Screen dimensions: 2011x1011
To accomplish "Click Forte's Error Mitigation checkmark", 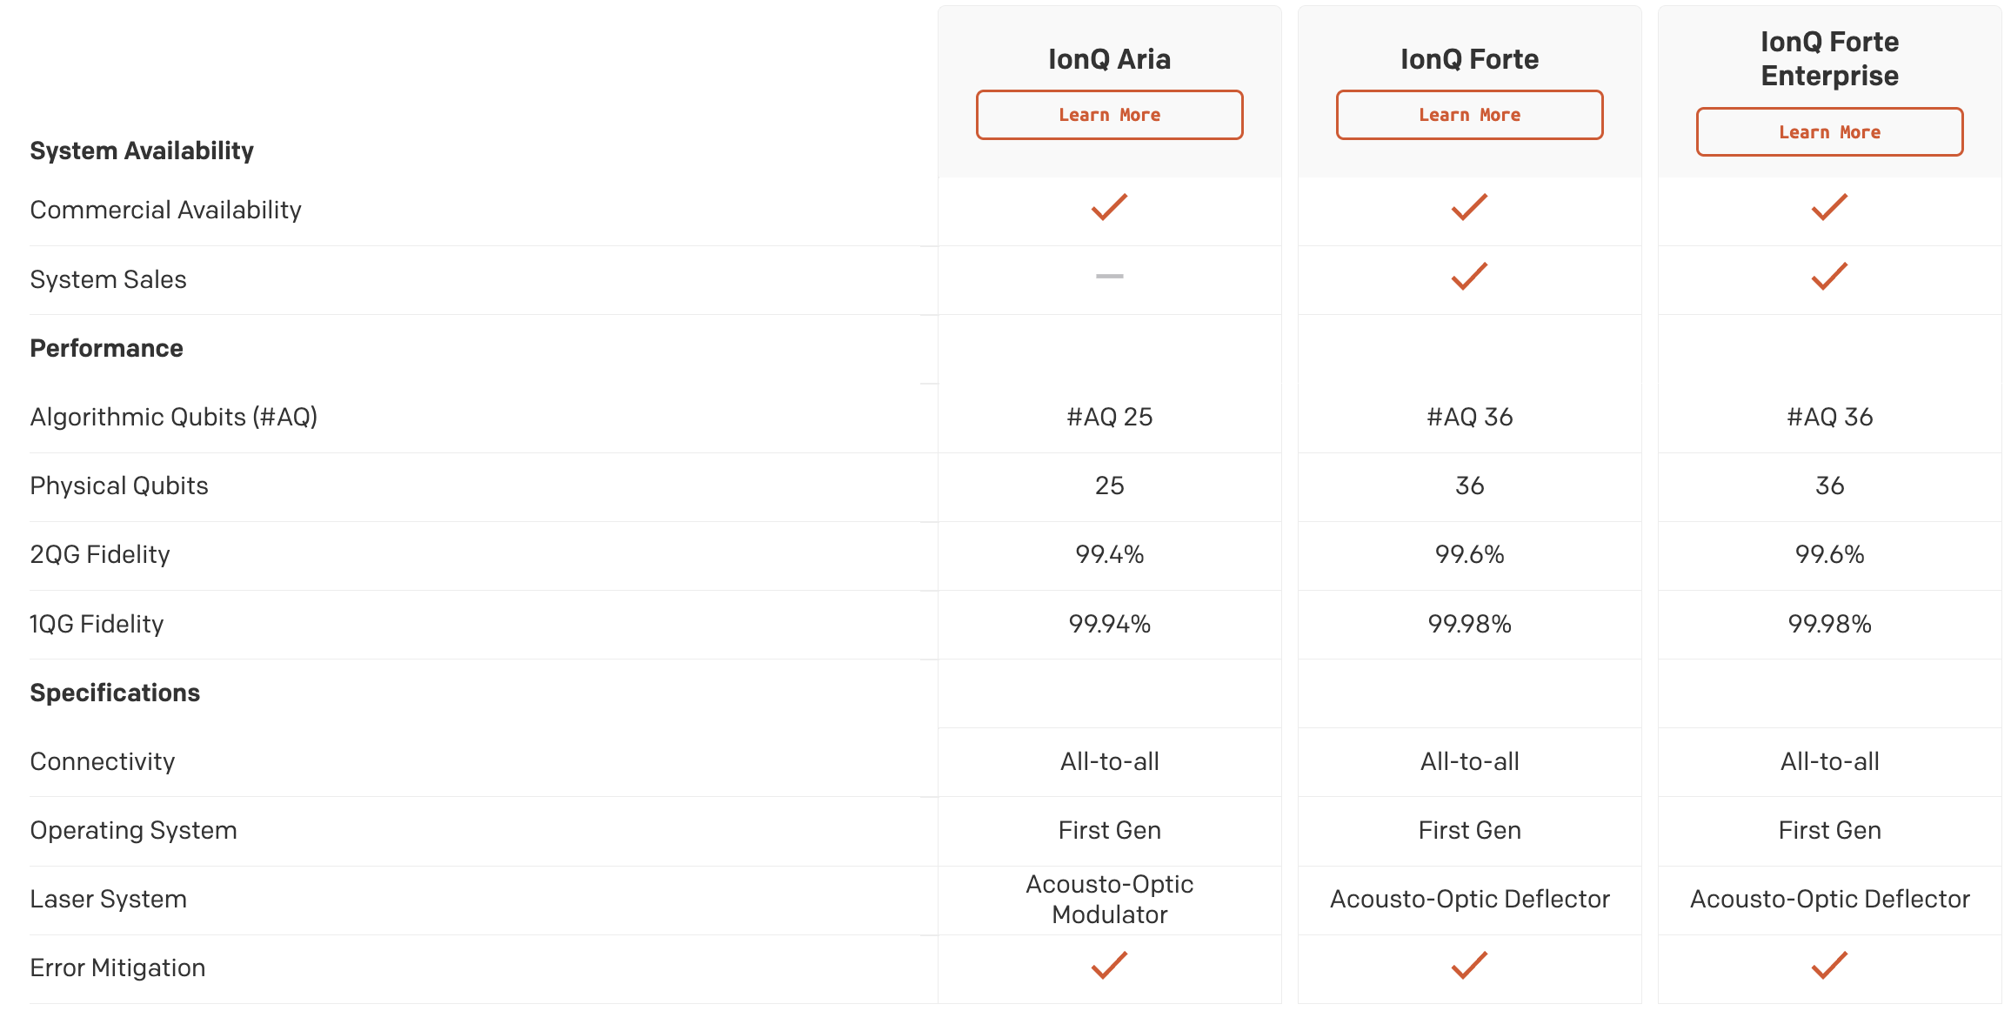I will (x=1469, y=966).
